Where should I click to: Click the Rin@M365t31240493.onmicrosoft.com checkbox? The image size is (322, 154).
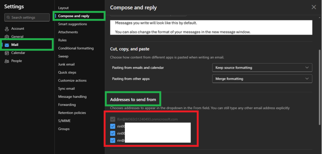(x=112, y=119)
